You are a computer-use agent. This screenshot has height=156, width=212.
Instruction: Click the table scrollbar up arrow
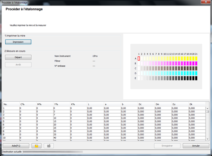[x=207, y=108]
